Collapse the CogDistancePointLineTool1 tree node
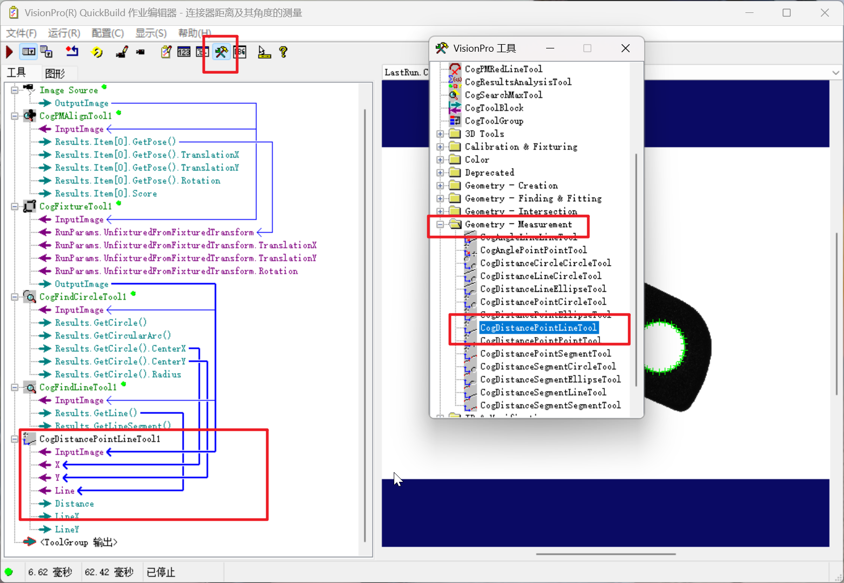The height and width of the screenshot is (583, 844). [15, 439]
